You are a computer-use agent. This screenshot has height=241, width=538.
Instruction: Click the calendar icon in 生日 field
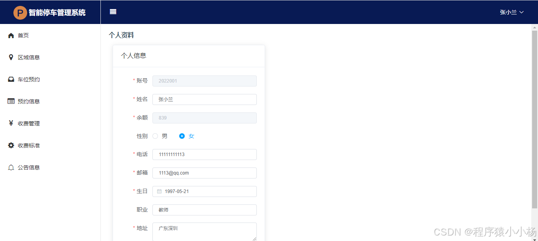coord(160,191)
